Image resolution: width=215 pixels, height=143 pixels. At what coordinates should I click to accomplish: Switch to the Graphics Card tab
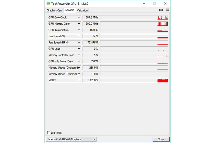[55, 10]
